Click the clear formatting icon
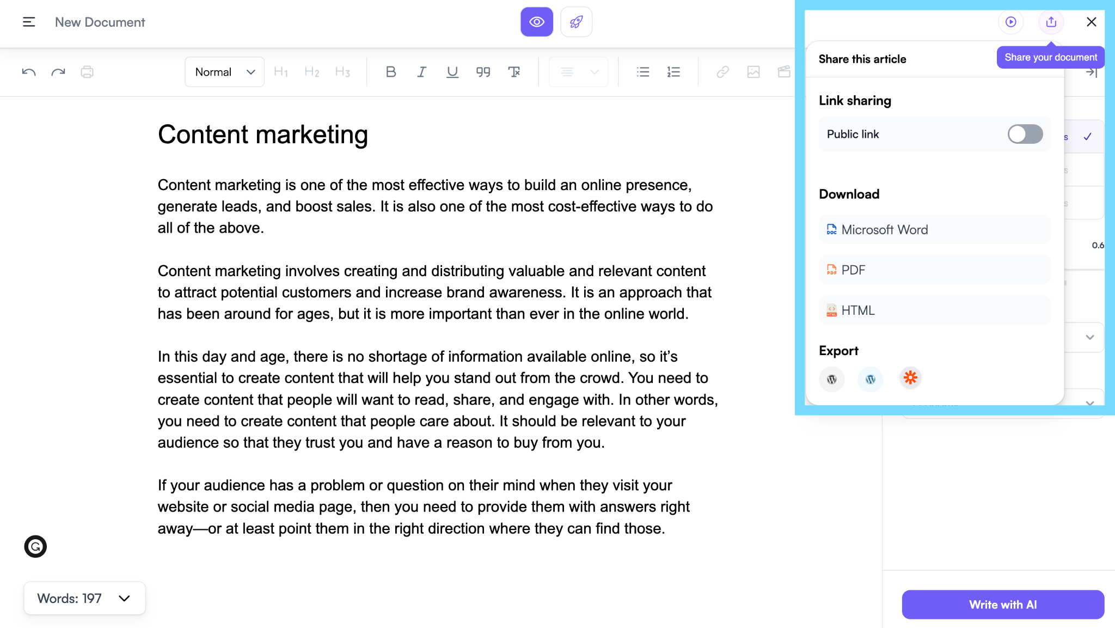This screenshot has height=628, width=1115. coord(514,72)
